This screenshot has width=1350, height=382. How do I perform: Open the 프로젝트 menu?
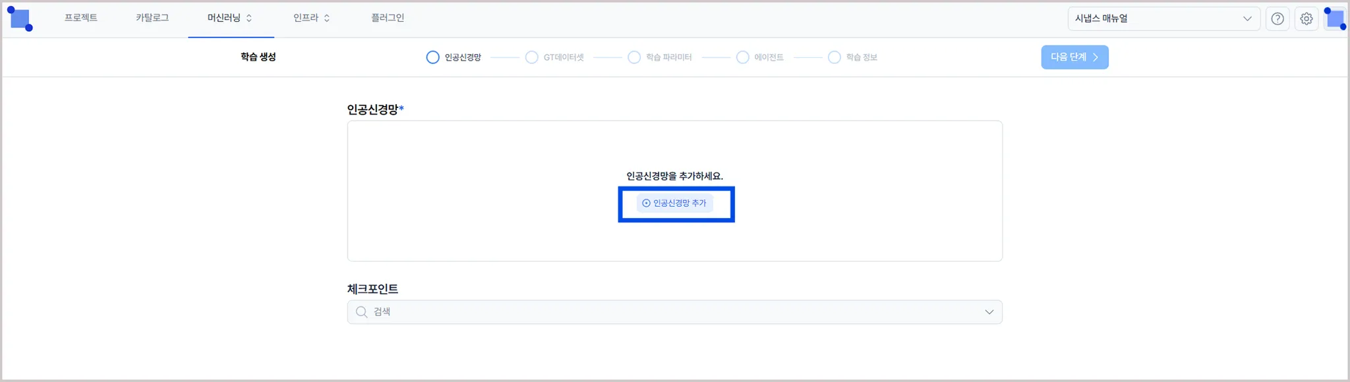80,18
